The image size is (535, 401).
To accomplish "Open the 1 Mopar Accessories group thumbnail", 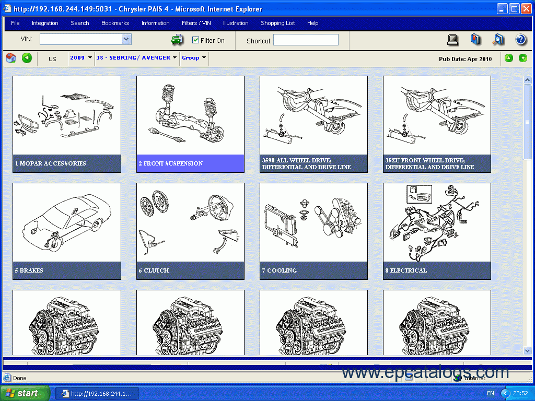I will point(67,124).
